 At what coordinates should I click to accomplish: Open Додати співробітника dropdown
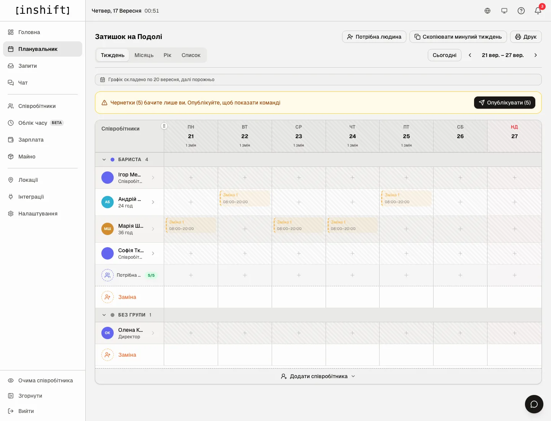click(318, 376)
